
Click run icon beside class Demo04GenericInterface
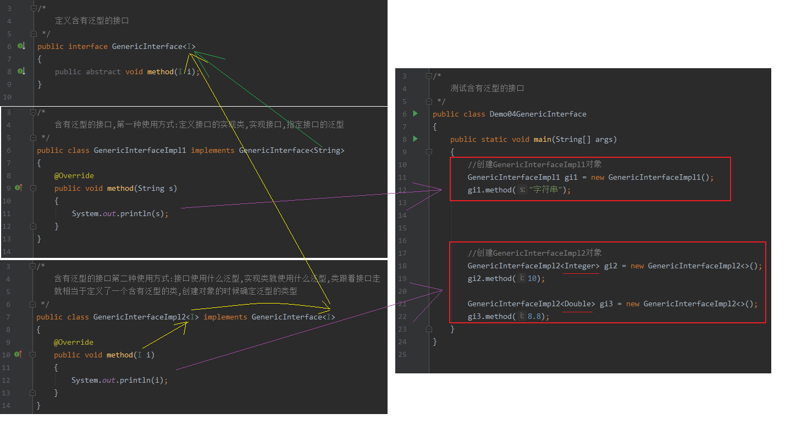[416, 114]
